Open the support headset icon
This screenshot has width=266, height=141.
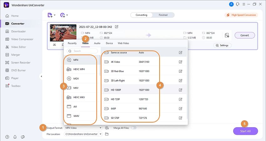tap(238, 4)
